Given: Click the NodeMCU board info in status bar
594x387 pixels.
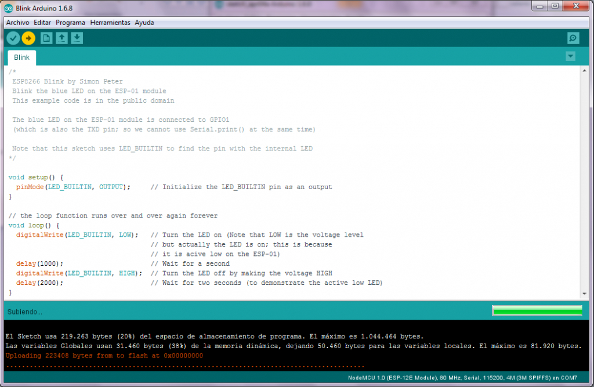Looking at the screenshot, I should pos(462,378).
